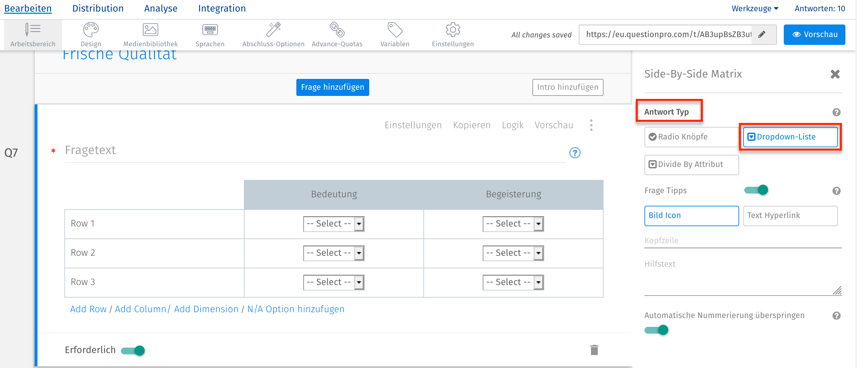Image resolution: width=857 pixels, height=368 pixels.
Task: Disable the Erforderlich toggle
Action: pos(134,350)
